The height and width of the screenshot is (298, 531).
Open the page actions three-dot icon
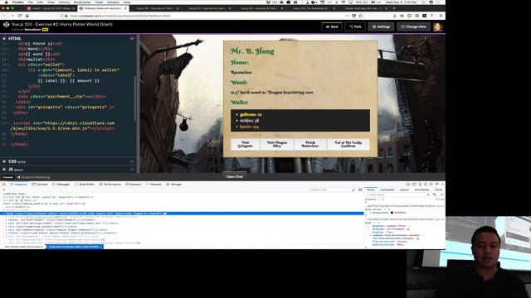[347, 16]
